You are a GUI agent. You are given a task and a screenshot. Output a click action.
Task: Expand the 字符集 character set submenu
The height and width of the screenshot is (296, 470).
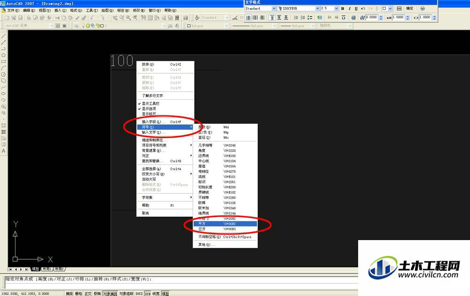point(165,197)
